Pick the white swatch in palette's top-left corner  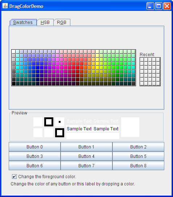pos(13,52)
